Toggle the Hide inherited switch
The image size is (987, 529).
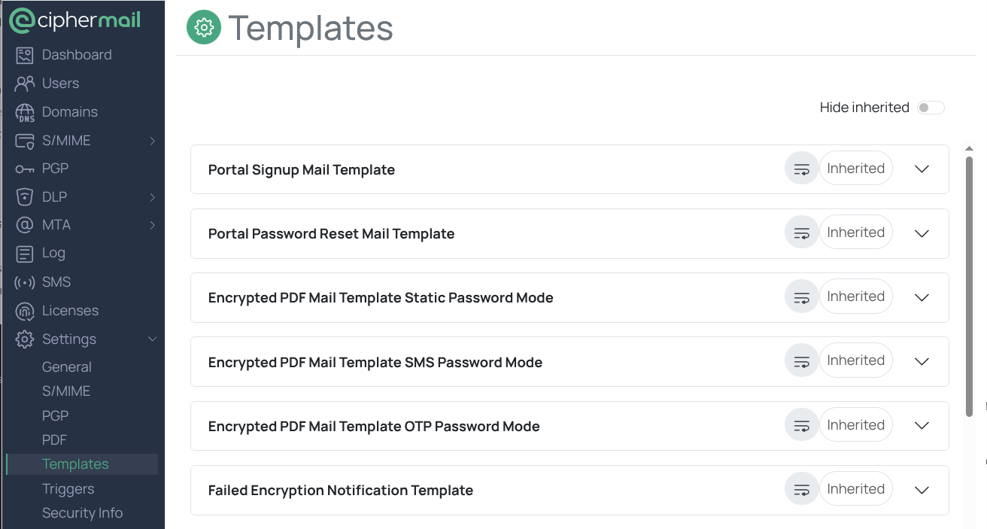click(x=931, y=108)
